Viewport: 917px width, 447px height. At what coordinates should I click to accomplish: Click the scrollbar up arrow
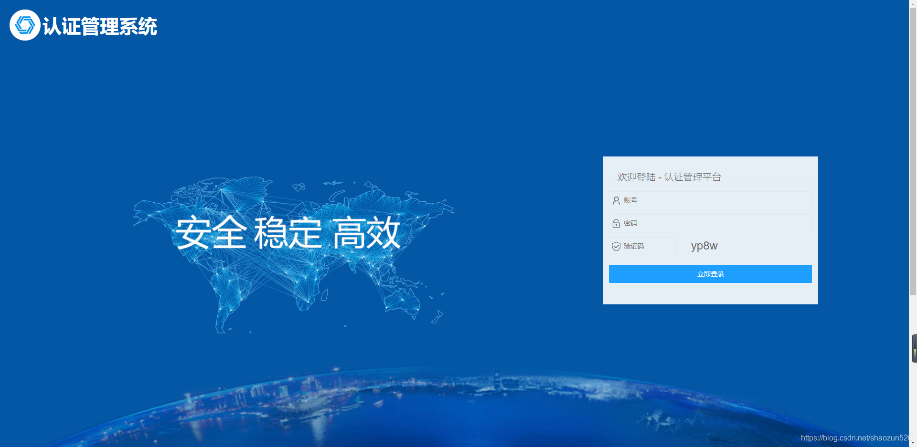913,3
